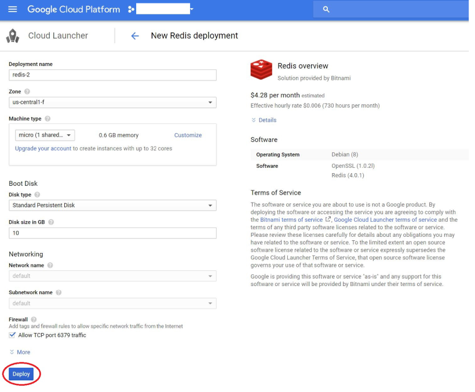This screenshot has height=392, width=475.
Task: Click the Redis logo icon
Action: pos(261,69)
